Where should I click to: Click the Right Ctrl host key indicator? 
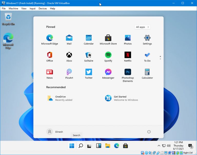(x=188, y=153)
